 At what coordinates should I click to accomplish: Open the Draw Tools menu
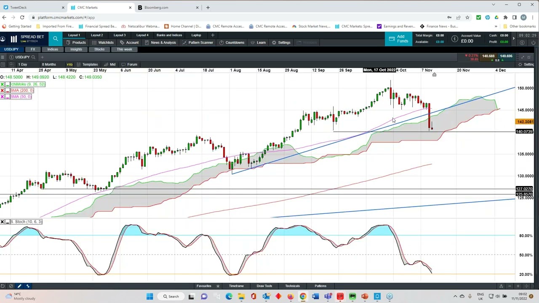coord(264,286)
